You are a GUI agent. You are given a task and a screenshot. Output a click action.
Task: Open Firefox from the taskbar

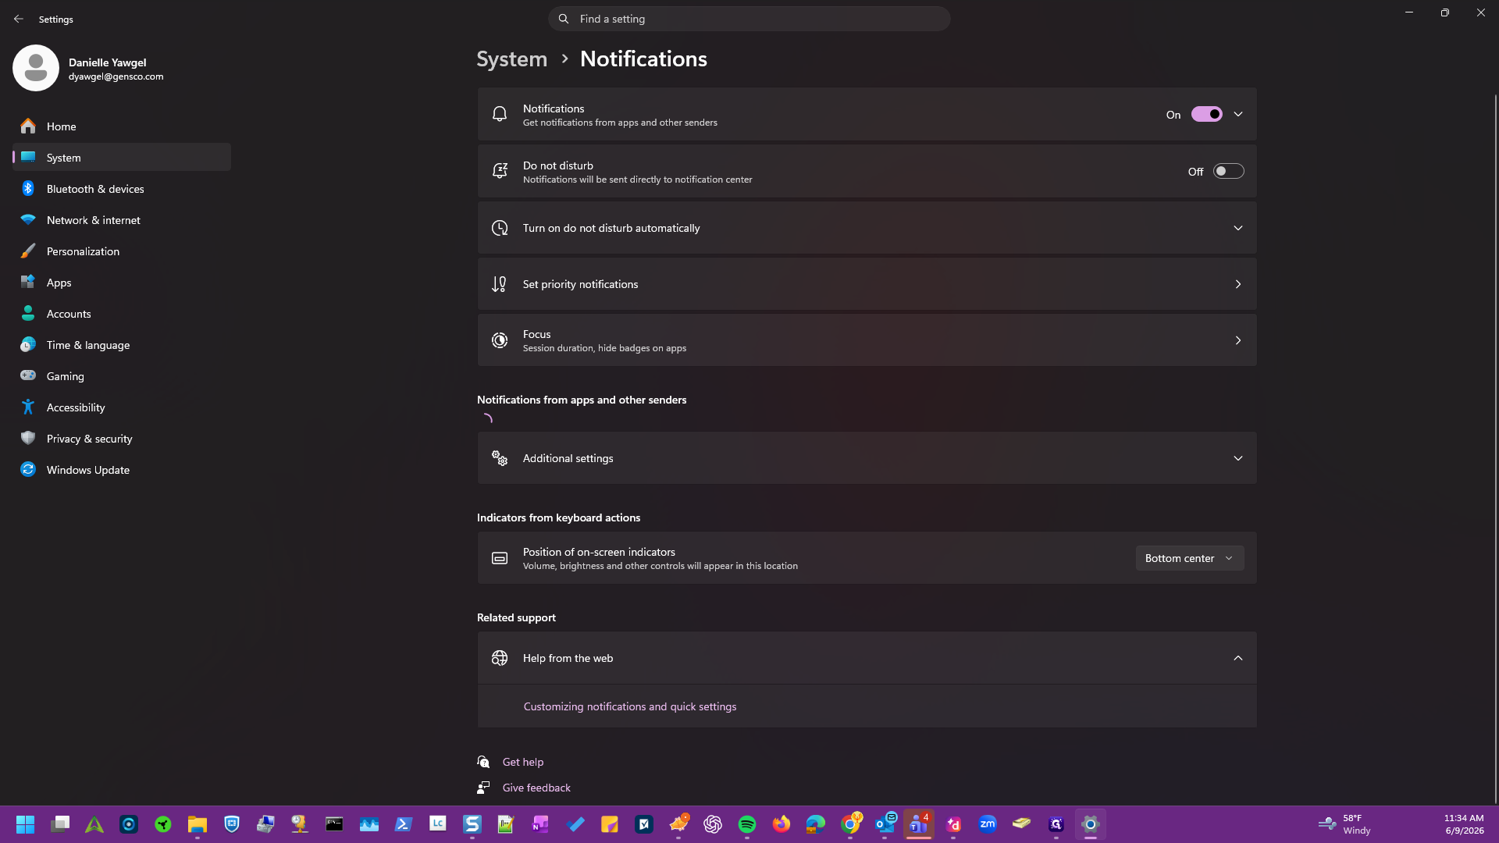coord(781,824)
